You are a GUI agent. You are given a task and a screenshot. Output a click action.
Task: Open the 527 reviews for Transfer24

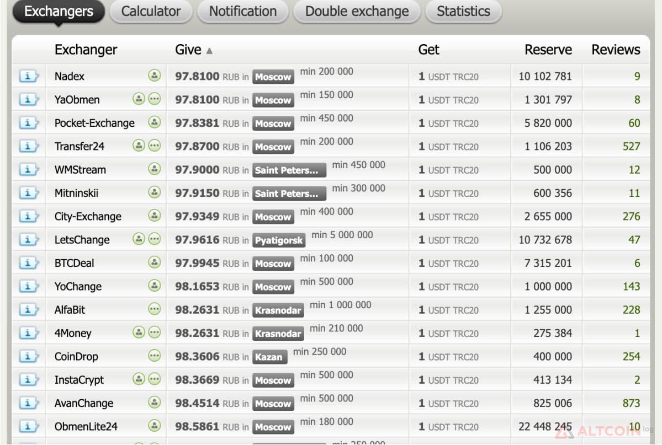[631, 146]
